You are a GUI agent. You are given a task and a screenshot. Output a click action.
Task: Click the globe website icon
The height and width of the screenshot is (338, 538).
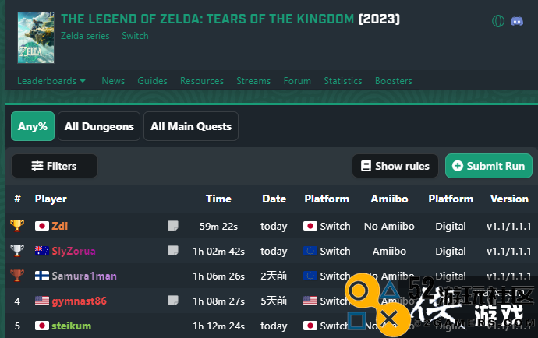[498, 21]
